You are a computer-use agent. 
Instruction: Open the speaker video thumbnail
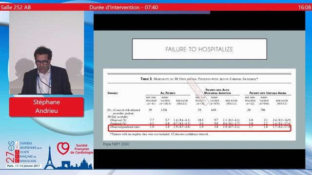46,52
